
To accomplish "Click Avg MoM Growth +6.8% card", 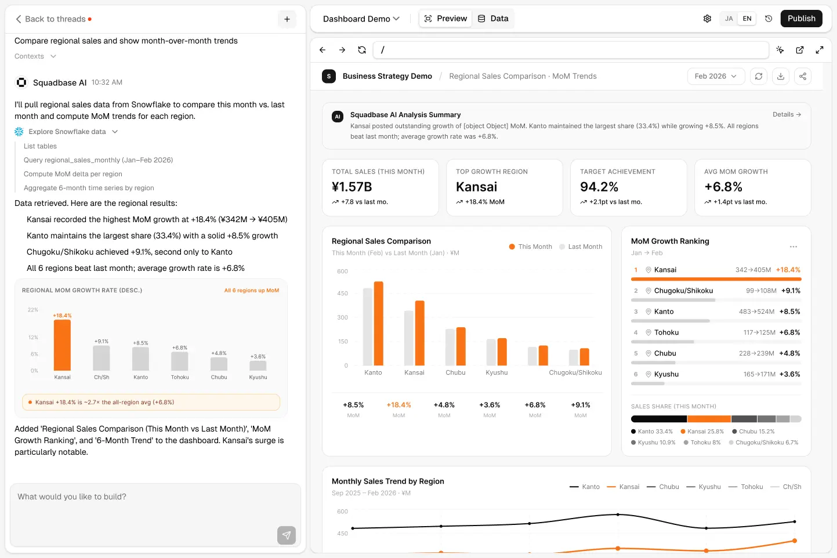I will [x=753, y=187].
